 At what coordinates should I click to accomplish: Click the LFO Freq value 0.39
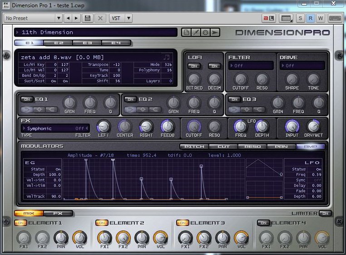click(316, 175)
